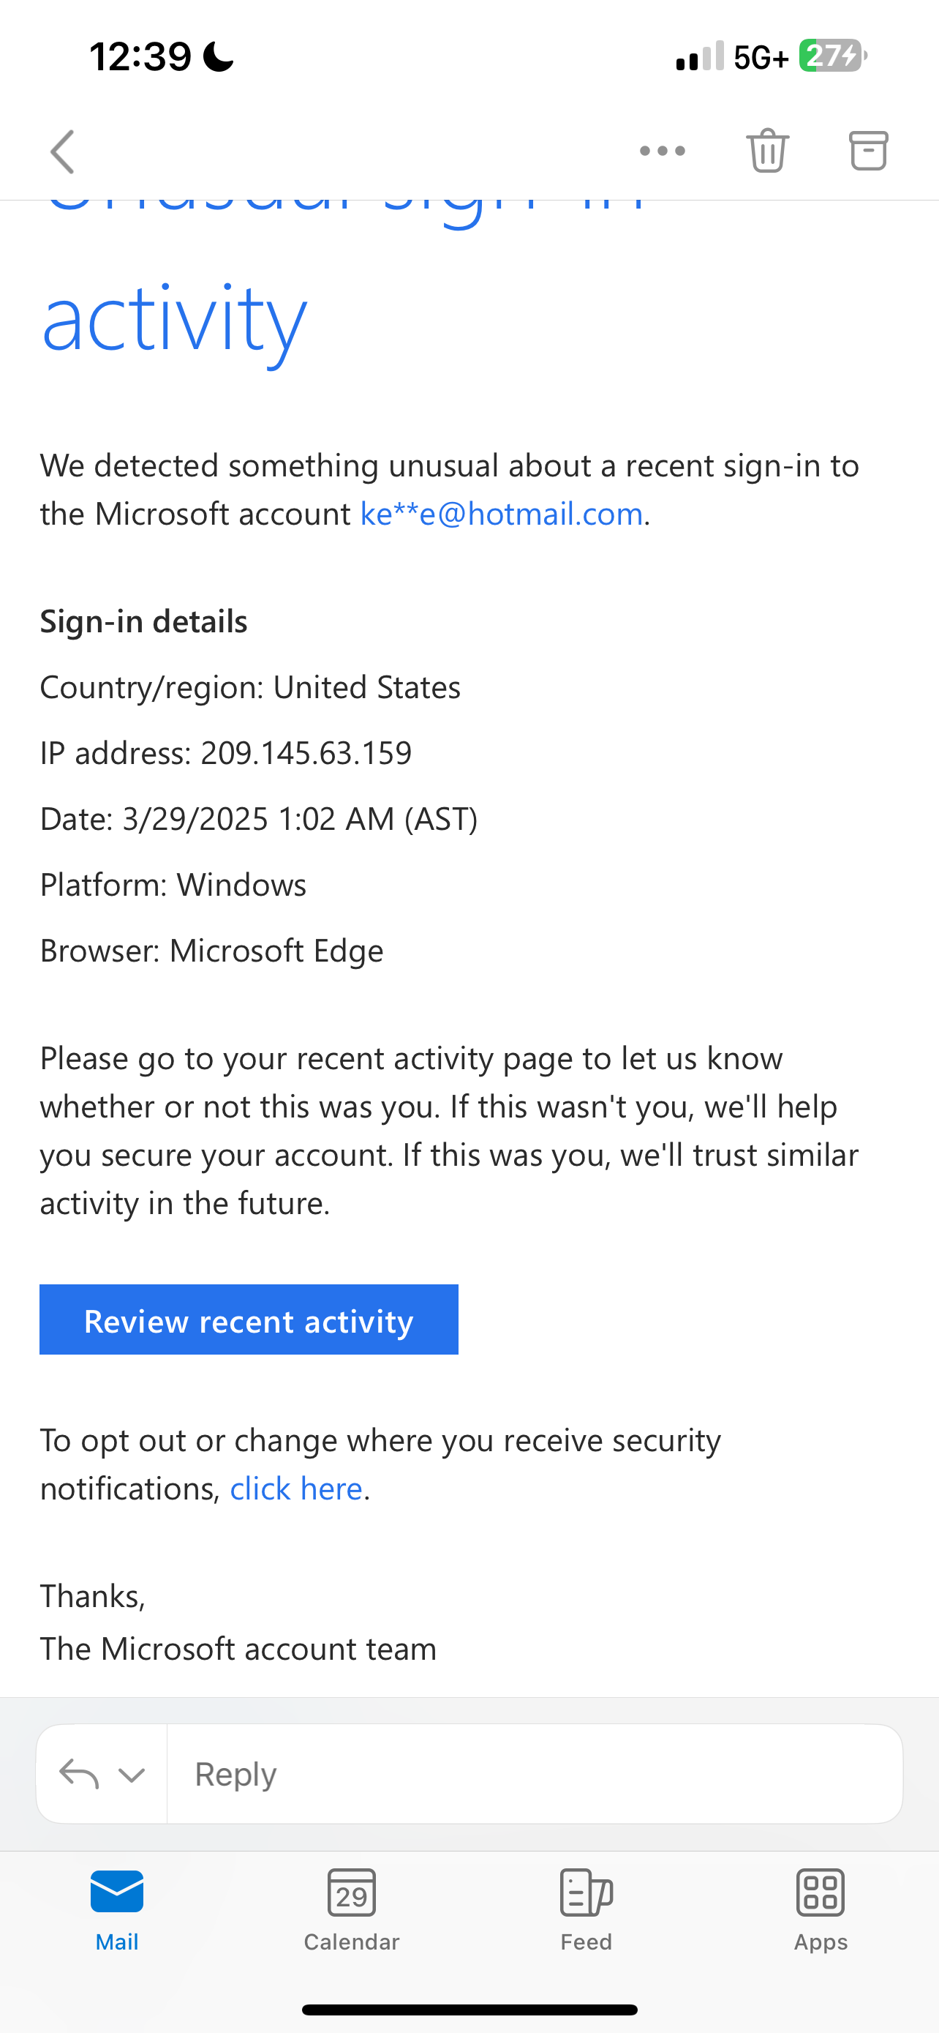Tap the 5G+ network label

tap(761, 57)
